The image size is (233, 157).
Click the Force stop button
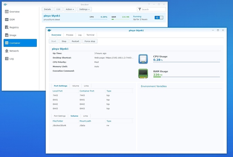[x=90, y=41]
